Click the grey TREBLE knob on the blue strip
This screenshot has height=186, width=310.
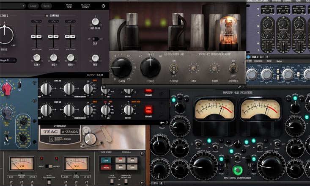(x=7, y=114)
